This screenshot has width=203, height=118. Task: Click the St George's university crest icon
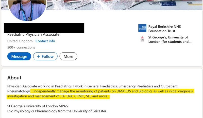(142, 39)
